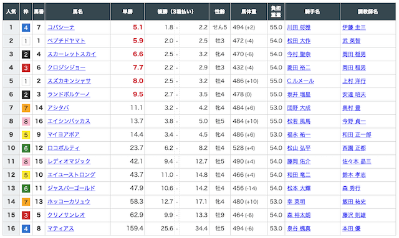
Task: Click yellow frame 5 badge for マイヨアポア
Action: click(x=26, y=135)
